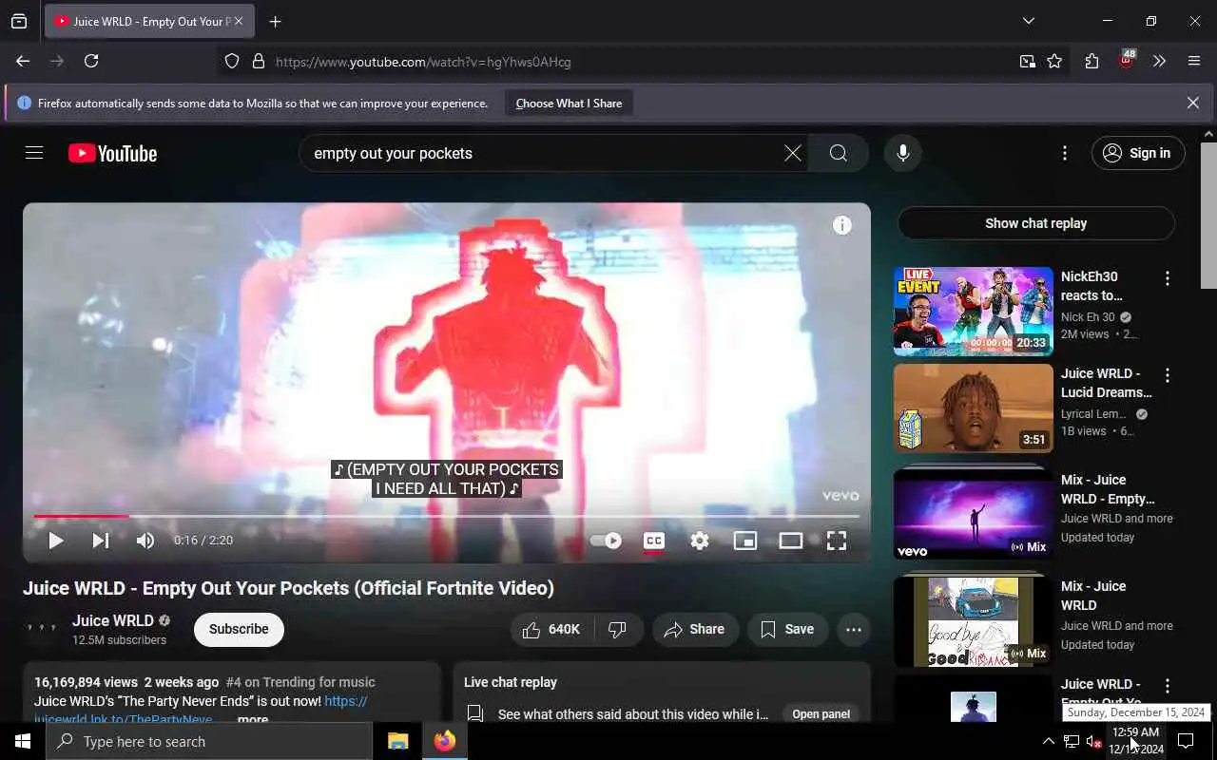Dismiss the Firefox data notification bar
The image size is (1217, 760).
(1193, 103)
